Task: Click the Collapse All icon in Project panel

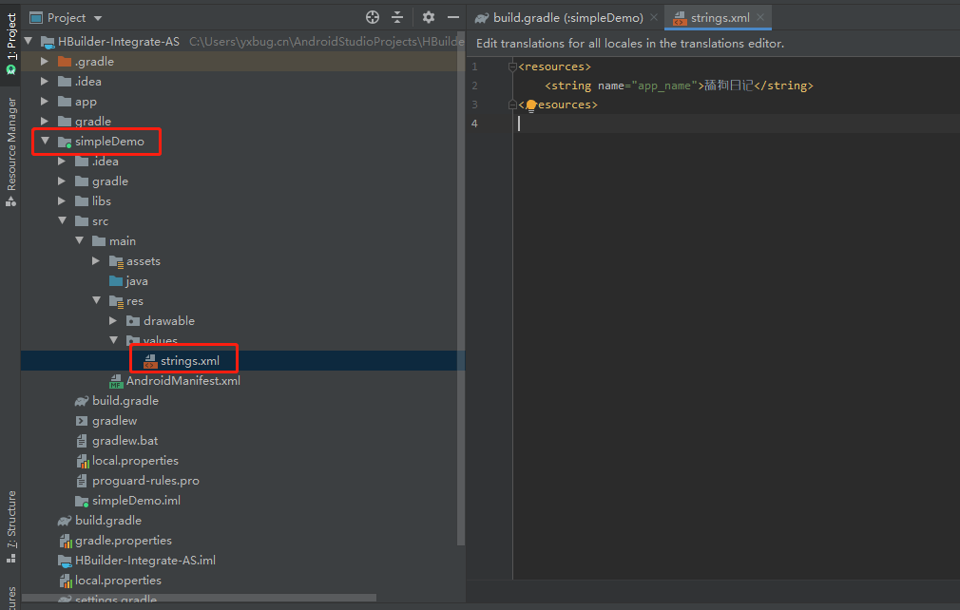Action: click(x=397, y=17)
